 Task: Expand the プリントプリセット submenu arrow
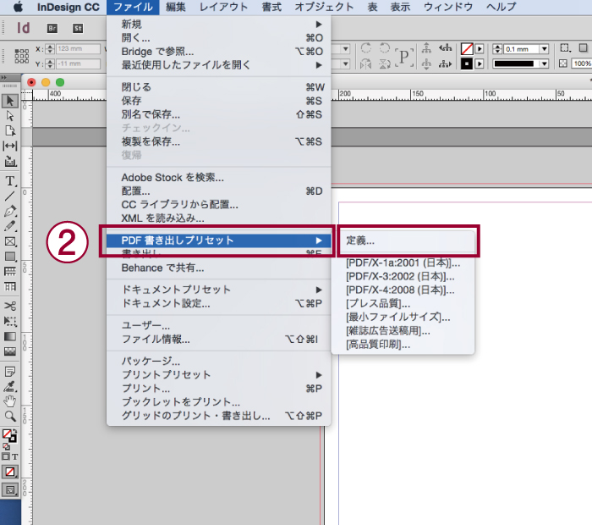pos(319,375)
